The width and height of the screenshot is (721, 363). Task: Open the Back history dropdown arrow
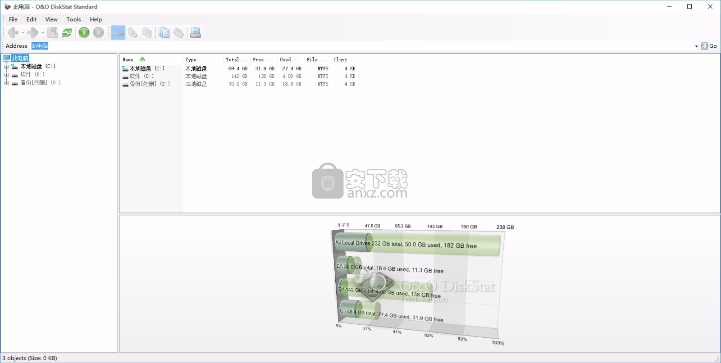click(x=23, y=32)
